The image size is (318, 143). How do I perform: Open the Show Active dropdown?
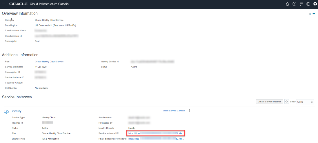pyautogui.click(x=305, y=102)
